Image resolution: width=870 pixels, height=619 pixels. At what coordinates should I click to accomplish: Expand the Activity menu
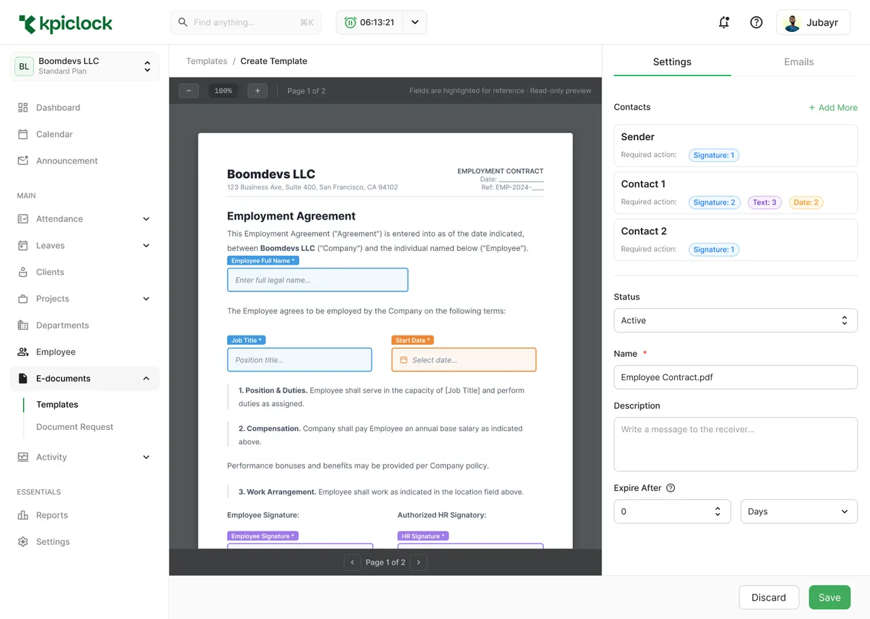(x=146, y=457)
